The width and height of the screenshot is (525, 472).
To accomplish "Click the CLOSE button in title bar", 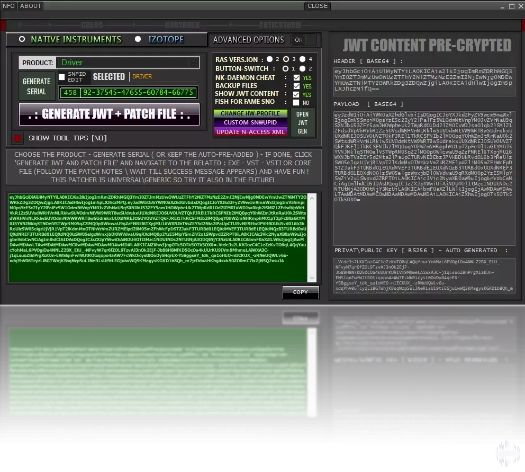I will coord(318,6).
